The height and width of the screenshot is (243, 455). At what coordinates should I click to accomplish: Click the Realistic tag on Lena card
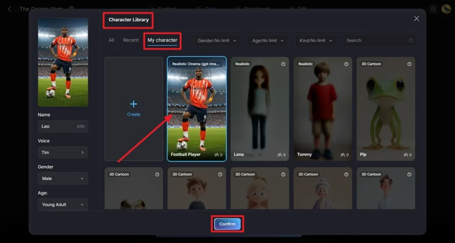pos(242,64)
